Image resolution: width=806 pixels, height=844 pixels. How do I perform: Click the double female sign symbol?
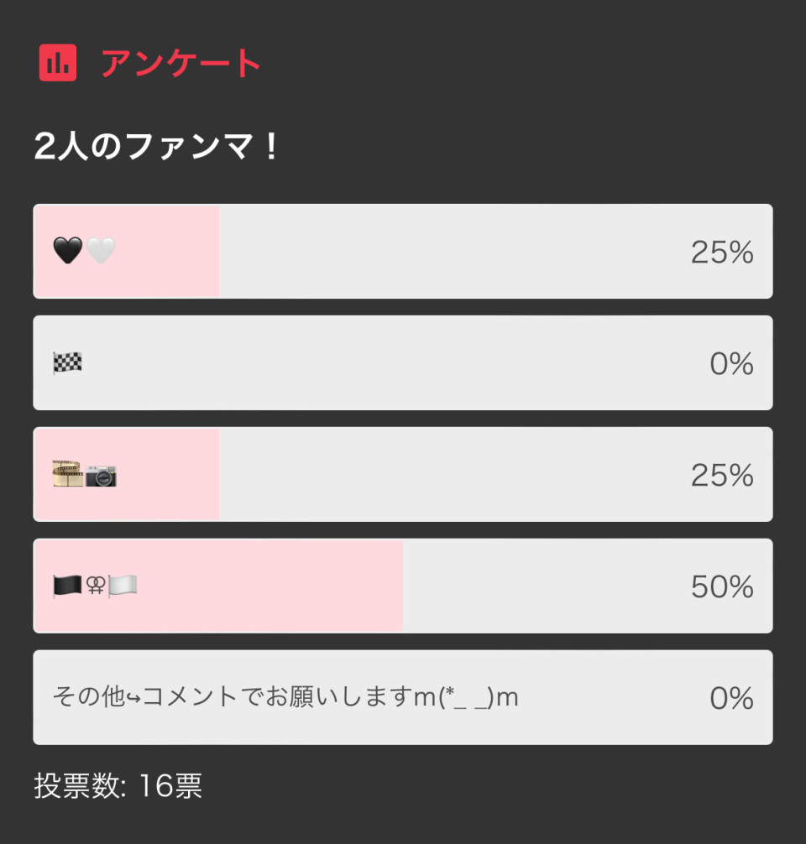(96, 585)
